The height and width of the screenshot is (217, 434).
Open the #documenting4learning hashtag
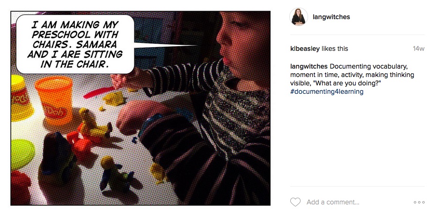pos(326,91)
